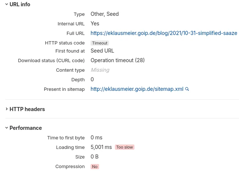Click the magnifier icon beside sitemap URL

tap(187, 89)
